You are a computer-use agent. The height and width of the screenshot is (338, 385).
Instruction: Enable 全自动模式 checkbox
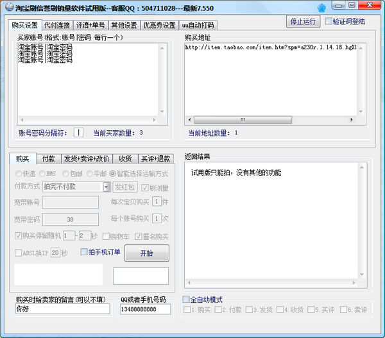point(186,300)
